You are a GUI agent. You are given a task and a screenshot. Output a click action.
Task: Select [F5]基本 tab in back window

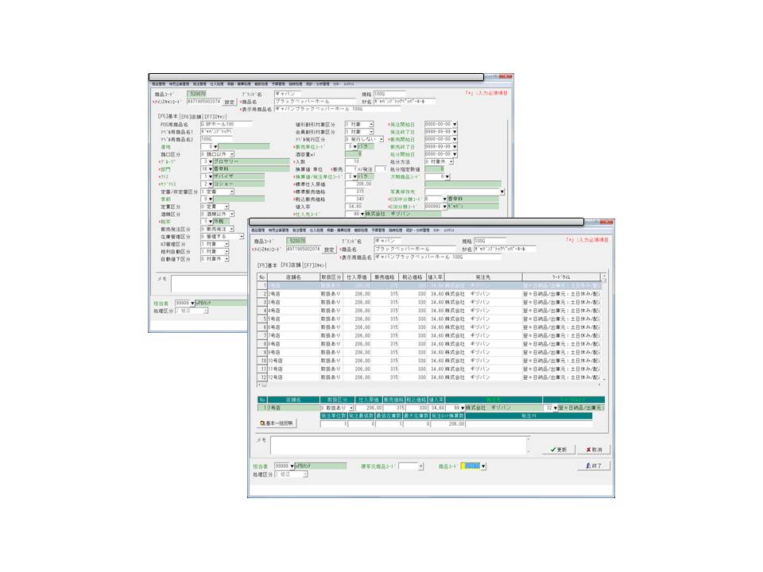168,117
